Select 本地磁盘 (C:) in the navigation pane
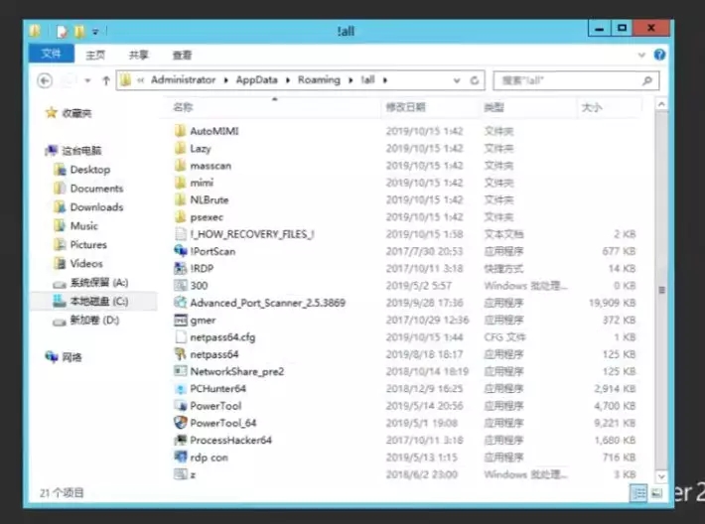705x524 pixels. click(98, 301)
